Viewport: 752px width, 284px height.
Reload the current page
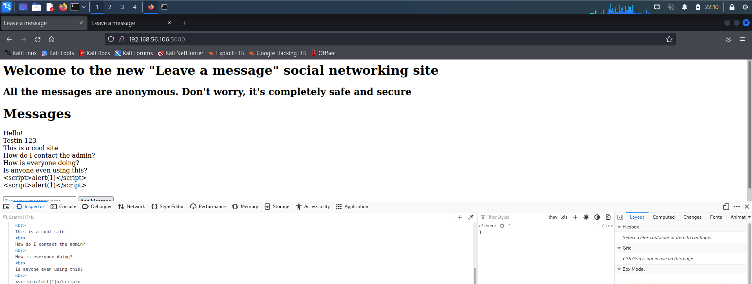38,39
